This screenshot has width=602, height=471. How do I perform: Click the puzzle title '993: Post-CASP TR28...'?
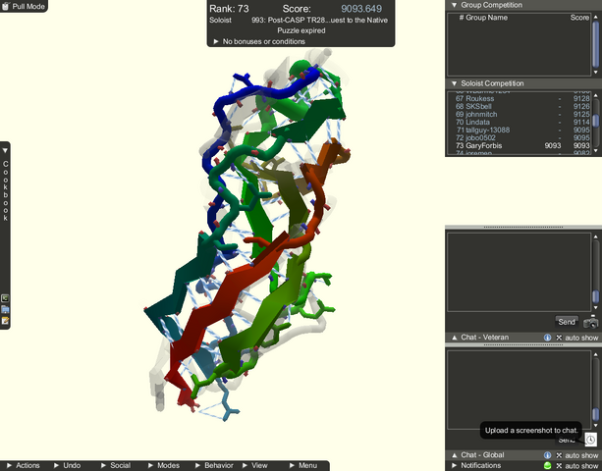[319, 20]
